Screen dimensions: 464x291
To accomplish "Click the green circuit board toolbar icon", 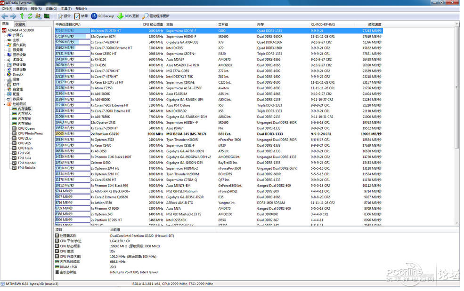I will [47, 16].
